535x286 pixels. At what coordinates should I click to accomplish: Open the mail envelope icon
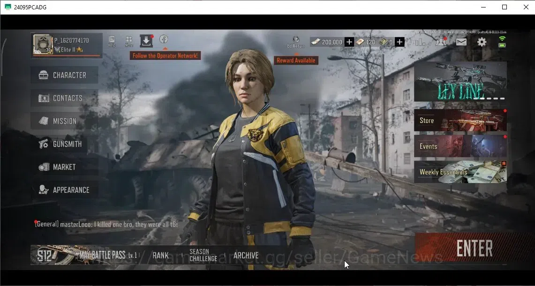[461, 42]
